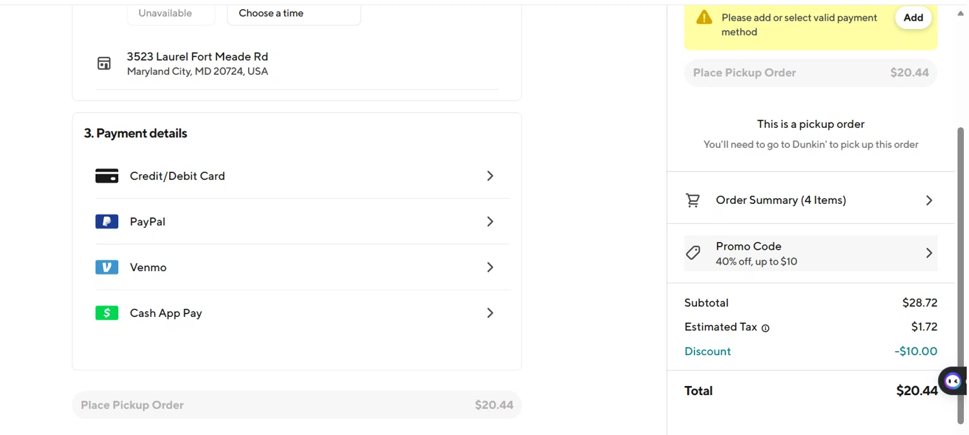Click the PayPal logo icon

pos(107,222)
